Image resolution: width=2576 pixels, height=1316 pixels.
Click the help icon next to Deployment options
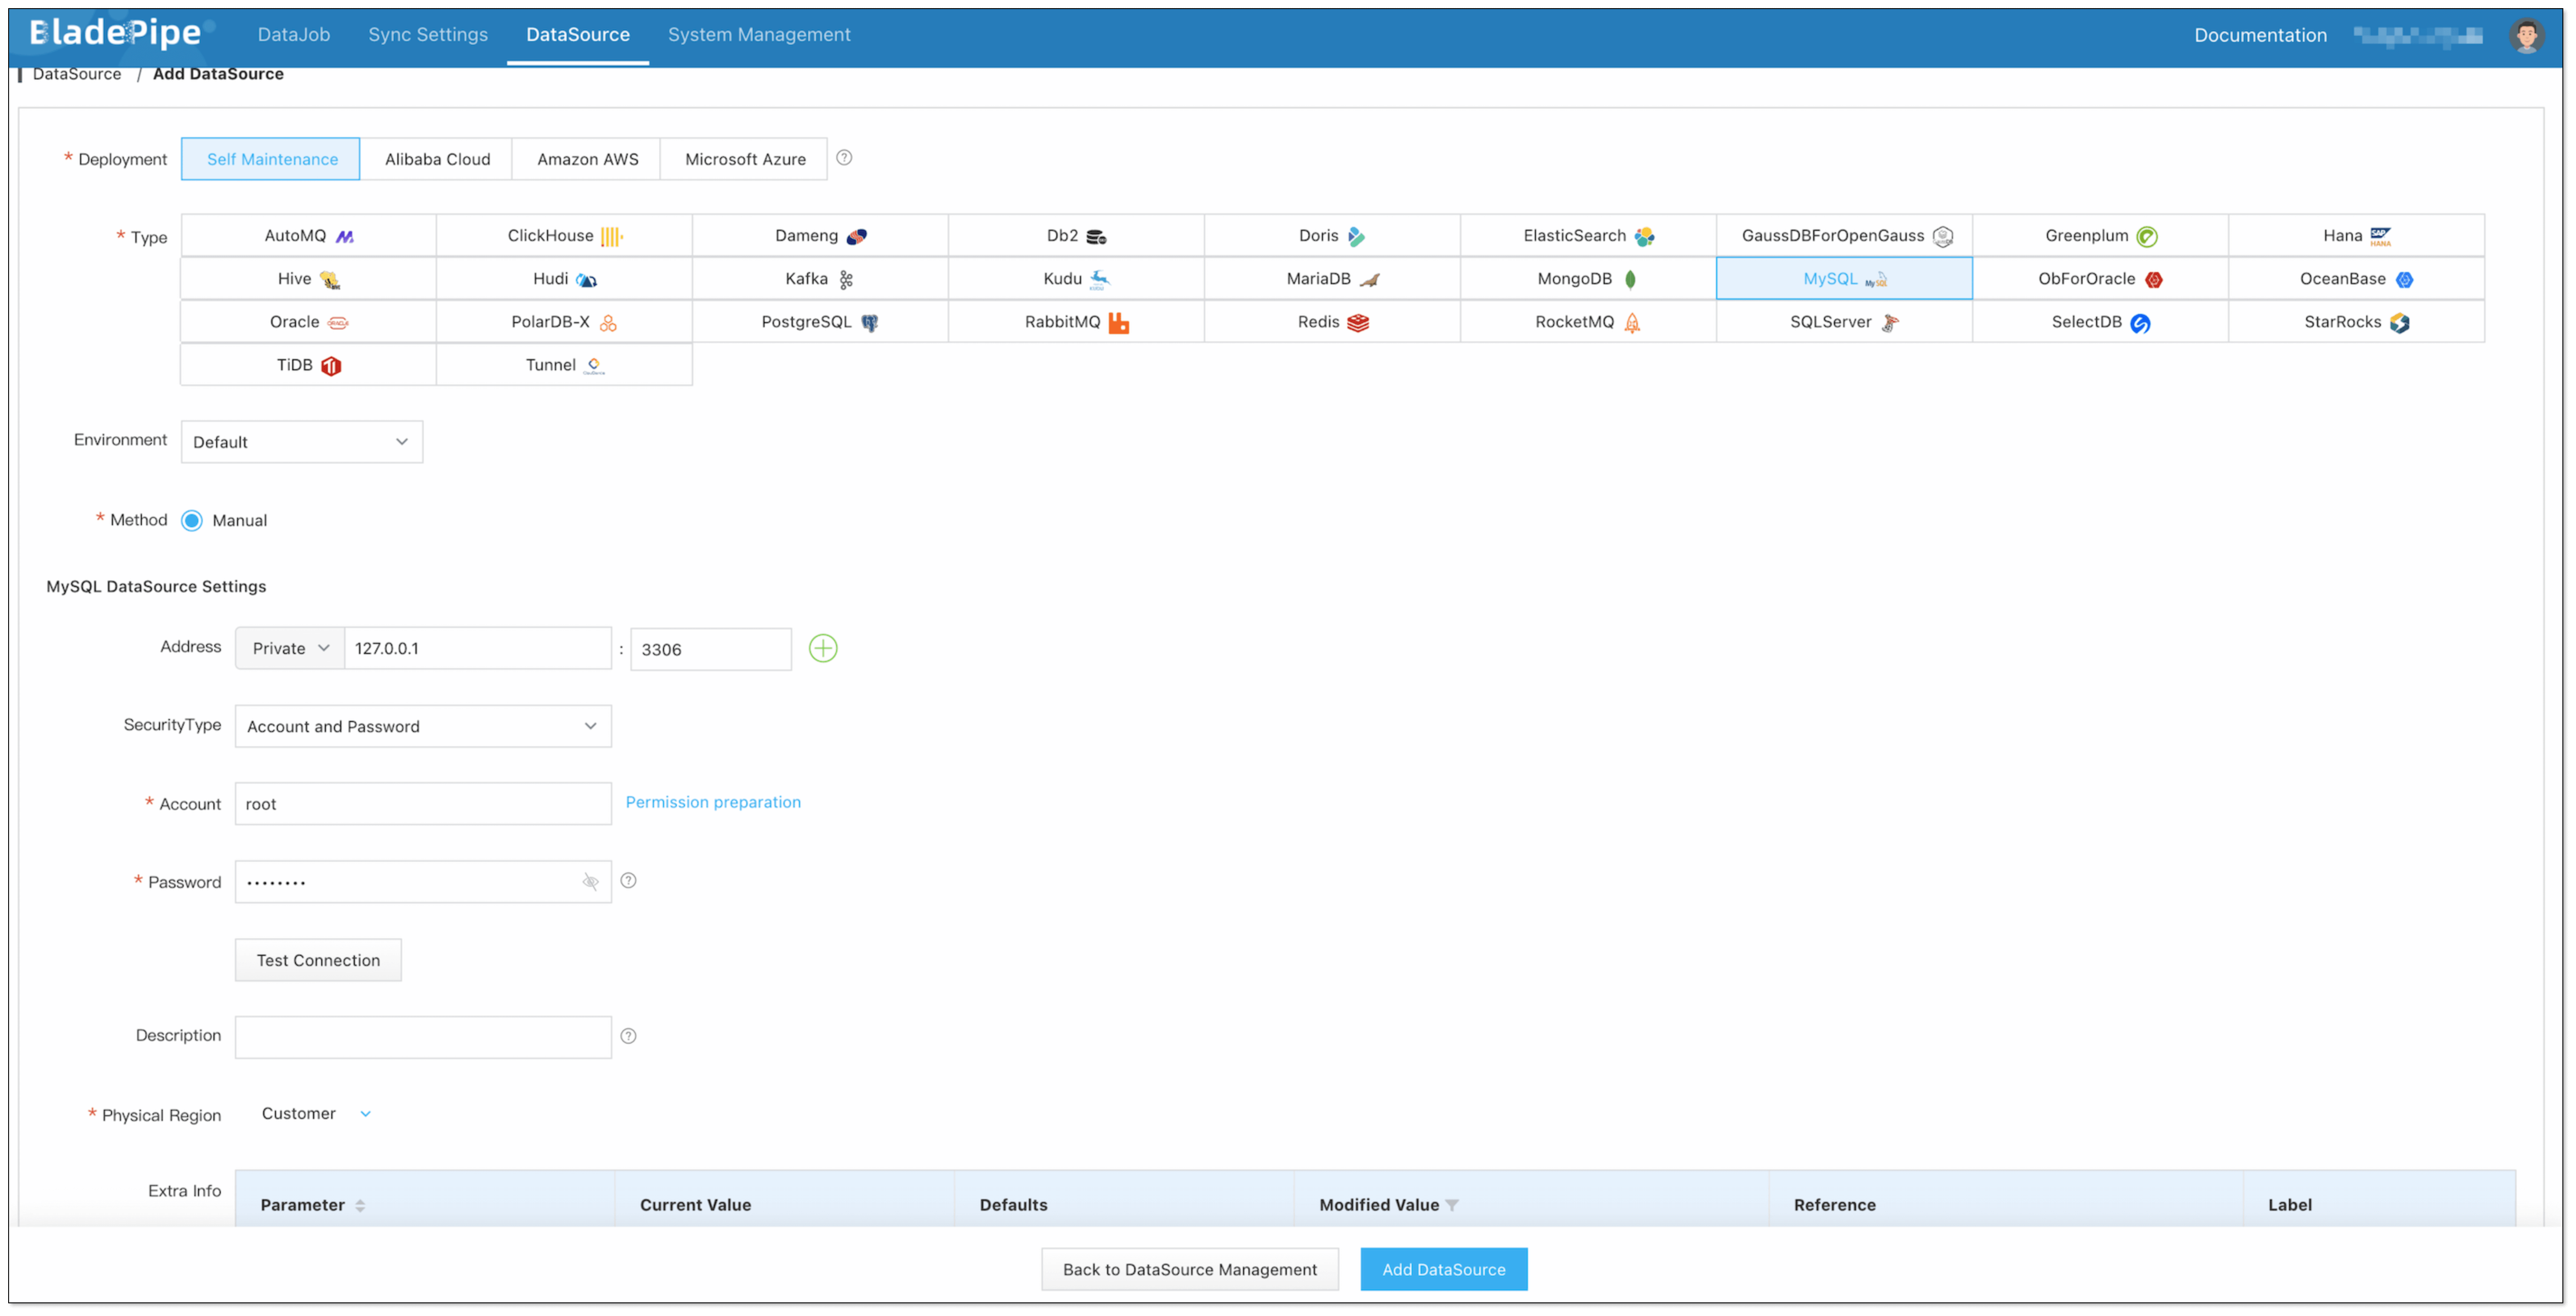pos(844,158)
